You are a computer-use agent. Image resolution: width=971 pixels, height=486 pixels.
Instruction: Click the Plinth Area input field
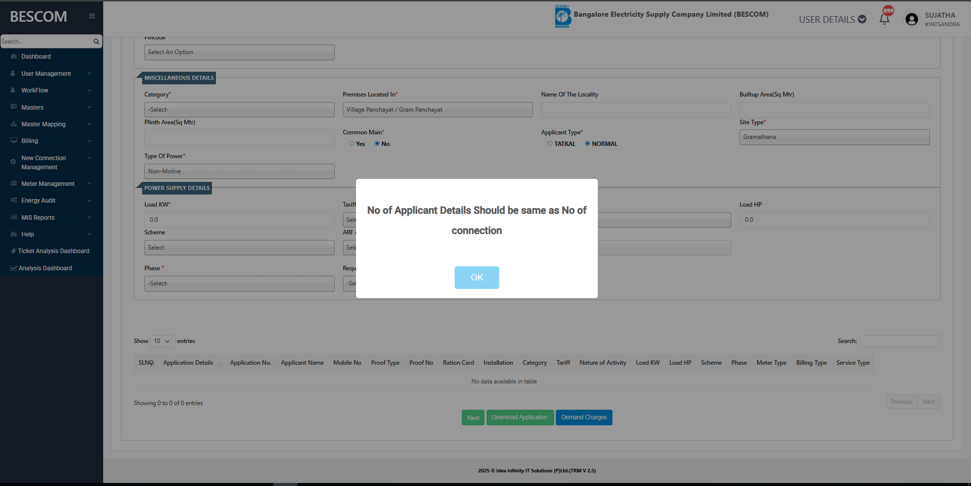(x=239, y=137)
